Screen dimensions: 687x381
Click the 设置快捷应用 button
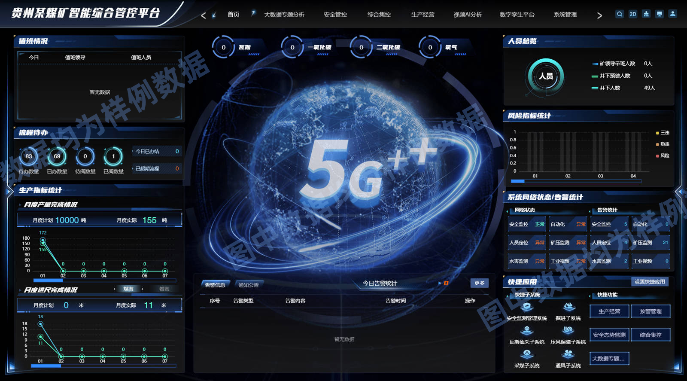(649, 282)
